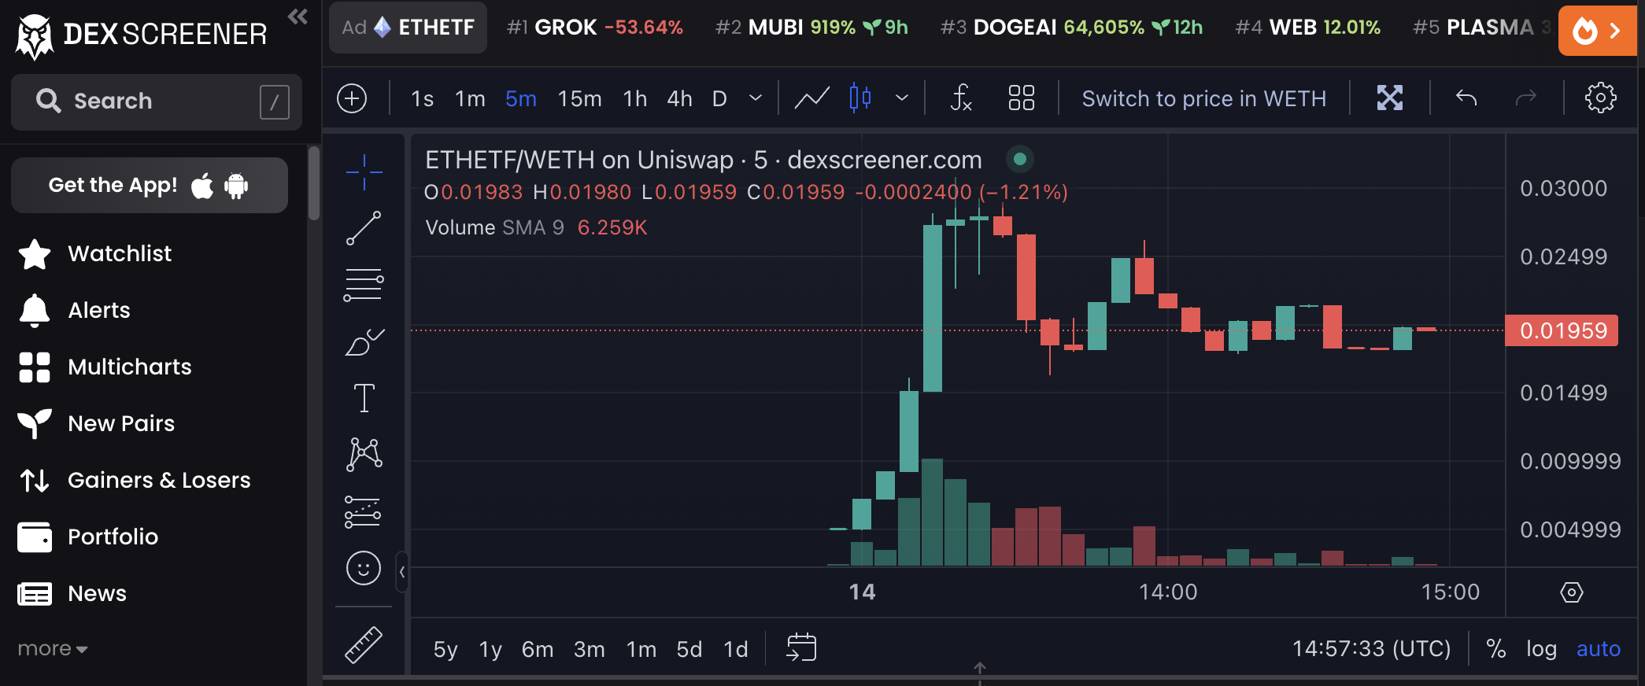This screenshot has width=1645, height=686.
Task: Open the emoji sticker tool
Action: point(364,568)
